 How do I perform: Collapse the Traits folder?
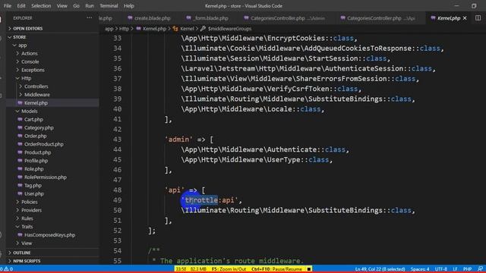(27, 227)
